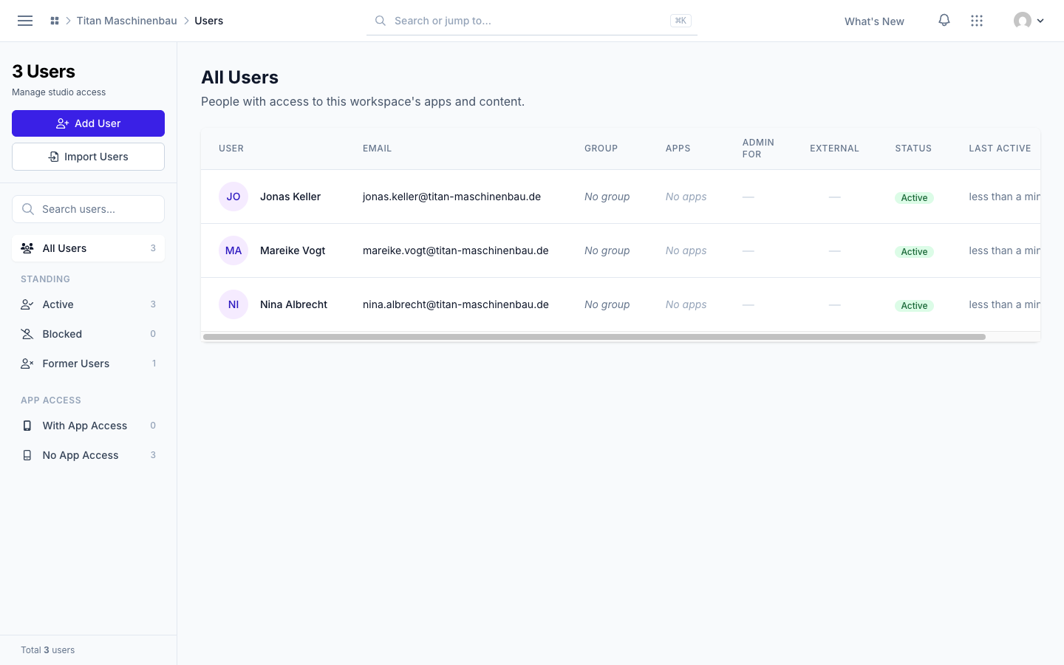Click the Former Users icon in sidebar

click(x=27, y=364)
